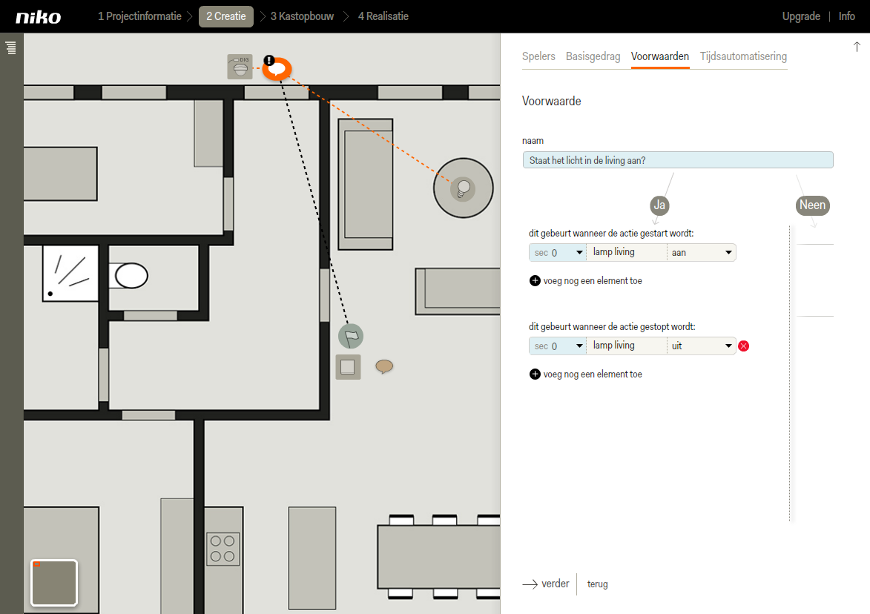Image resolution: width=870 pixels, height=614 pixels.
Task: Click the Niko logo
Action: click(x=39, y=17)
